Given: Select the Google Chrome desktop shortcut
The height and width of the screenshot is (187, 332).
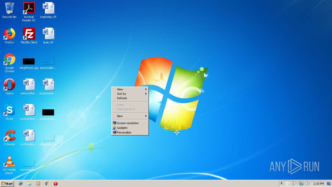Looking at the screenshot, I should coord(9,63).
